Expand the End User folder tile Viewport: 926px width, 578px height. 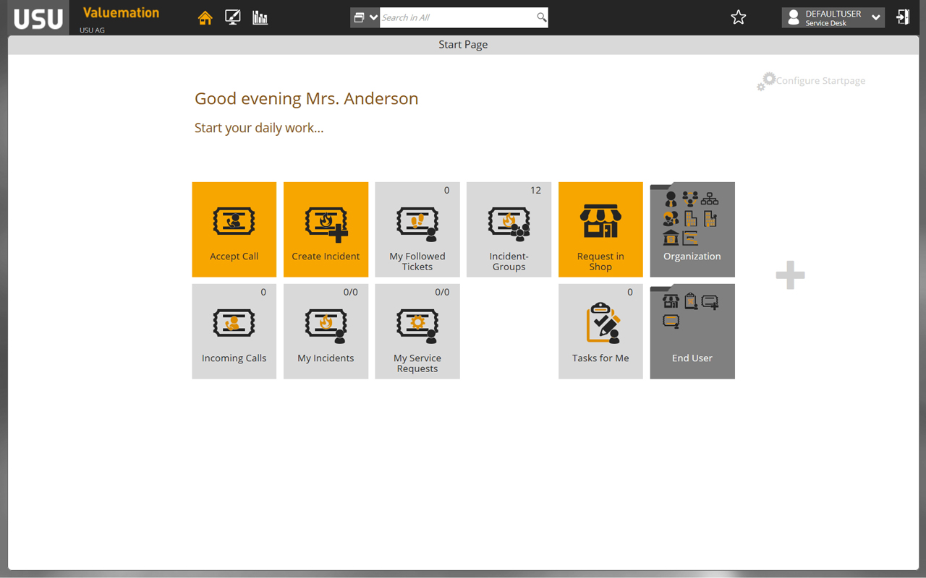pos(692,332)
